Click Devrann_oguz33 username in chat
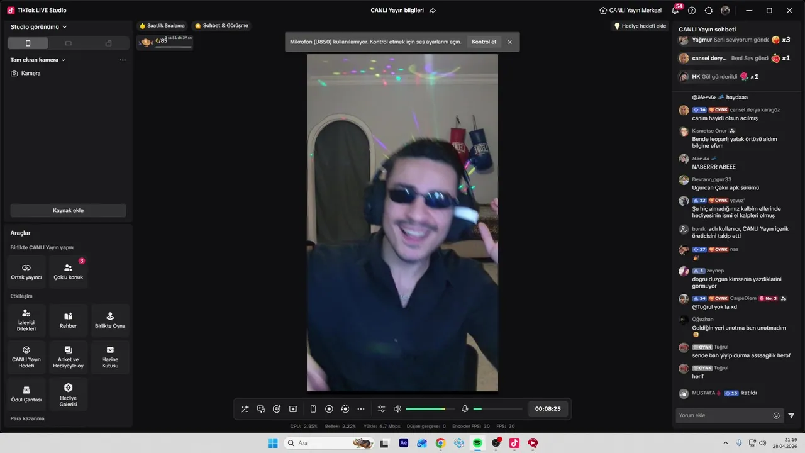Image resolution: width=805 pixels, height=453 pixels. point(711,179)
